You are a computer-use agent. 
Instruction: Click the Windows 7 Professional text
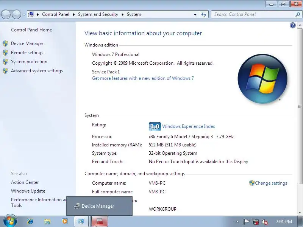coord(116,54)
